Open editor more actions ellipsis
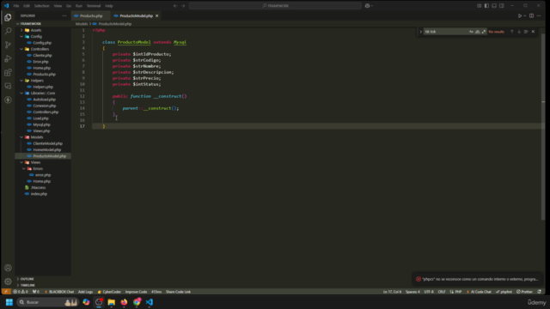The image size is (550, 309). pyautogui.click(x=539, y=15)
